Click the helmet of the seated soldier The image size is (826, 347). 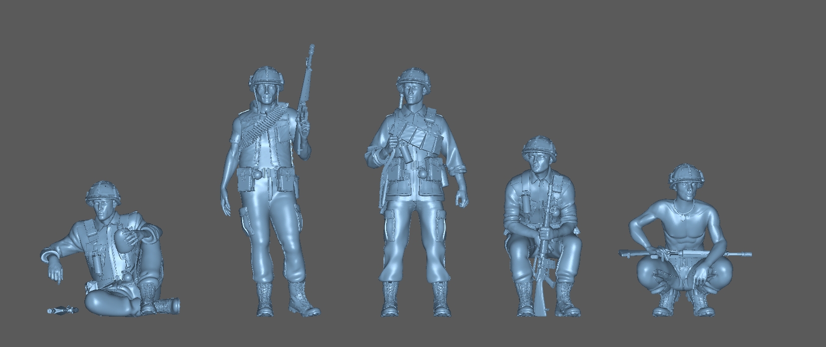(x=104, y=192)
